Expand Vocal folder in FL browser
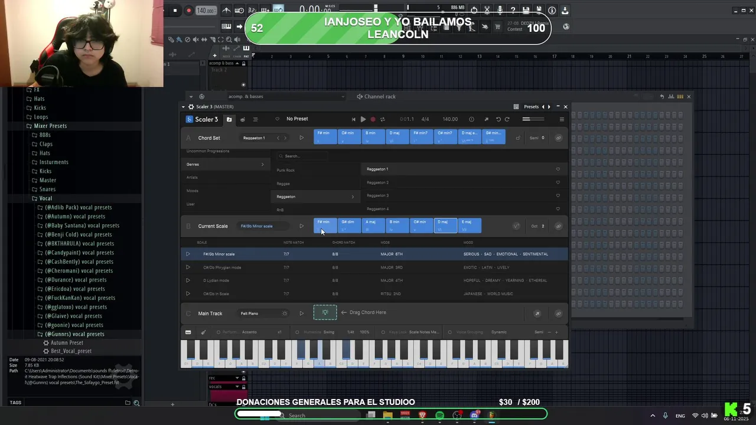The height and width of the screenshot is (425, 756). coord(45,198)
